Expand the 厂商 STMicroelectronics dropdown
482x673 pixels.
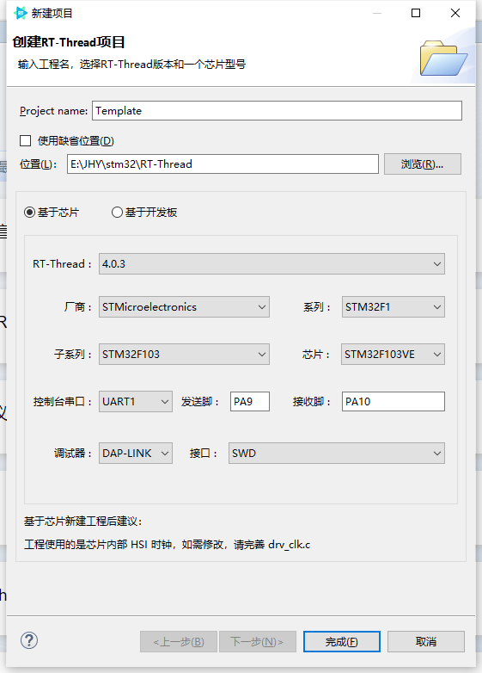(184, 307)
